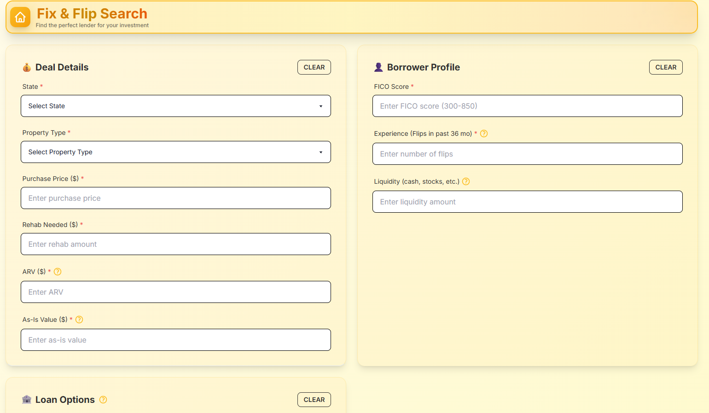Focus the as-is value input field
Viewport: 709px width, 413px height.
tap(176, 340)
